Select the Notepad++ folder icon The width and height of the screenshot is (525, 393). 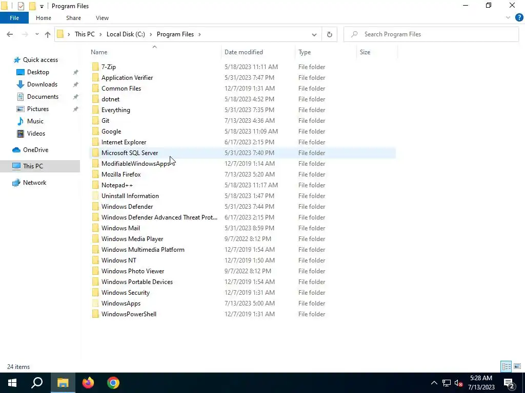pos(95,185)
